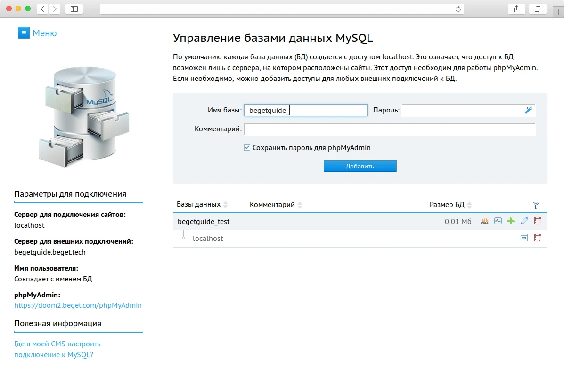Open the phpMyAdmin link in the sidebar
The image size is (564, 376).
(x=78, y=305)
